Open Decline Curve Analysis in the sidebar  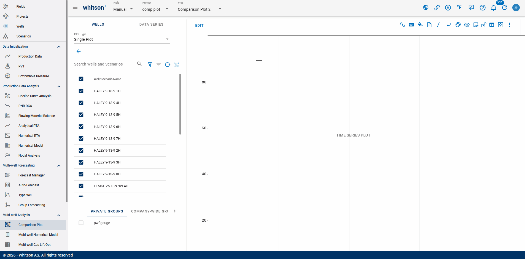(35, 96)
